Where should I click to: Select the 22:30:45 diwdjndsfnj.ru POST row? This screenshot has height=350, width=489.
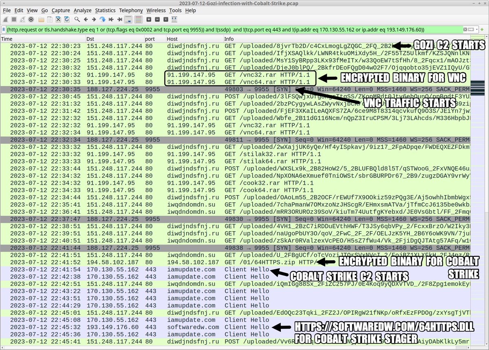point(235,96)
